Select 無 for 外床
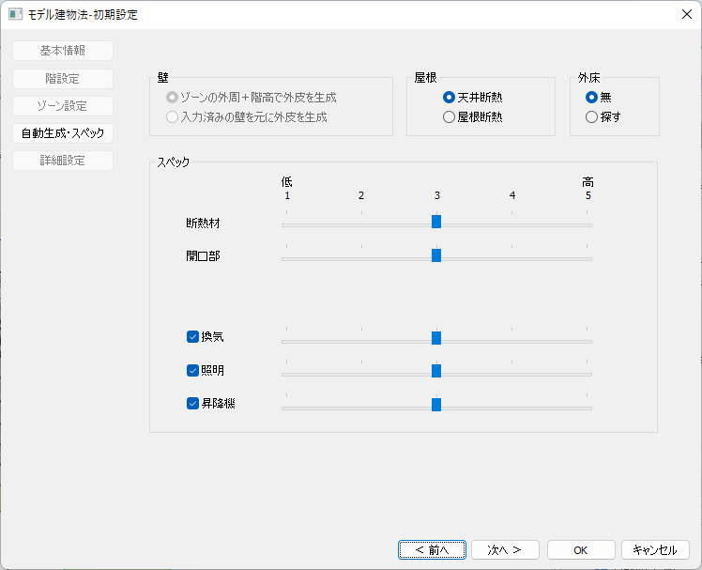 click(591, 97)
